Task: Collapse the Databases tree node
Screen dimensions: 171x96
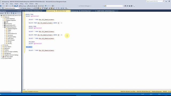Action: (x=1, y=17)
